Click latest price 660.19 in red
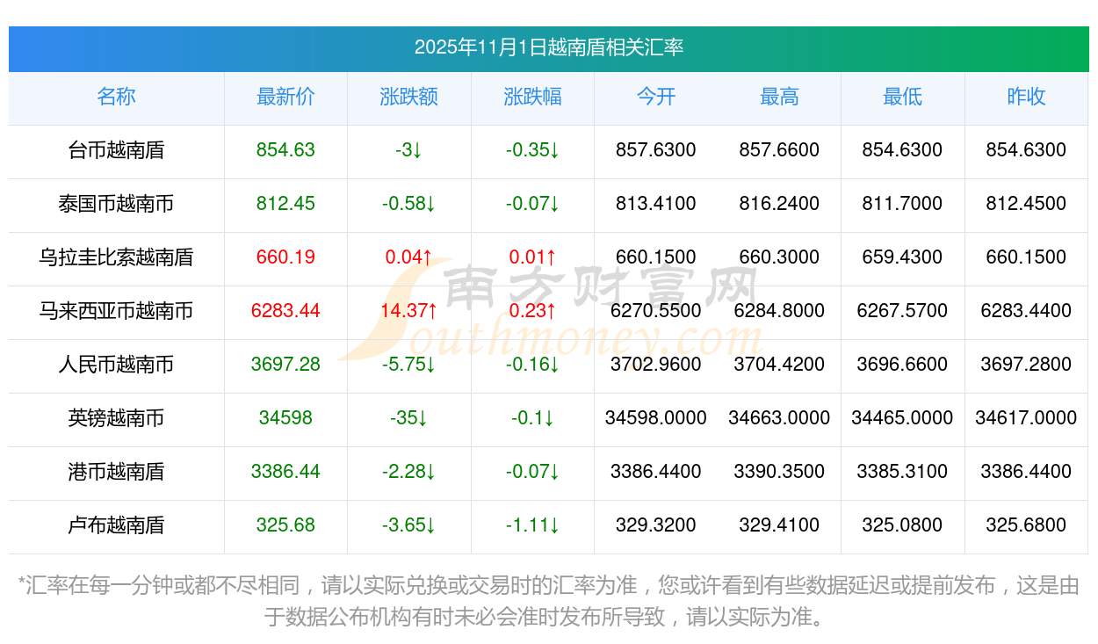This screenshot has height=644, width=1098. coord(285,257)
